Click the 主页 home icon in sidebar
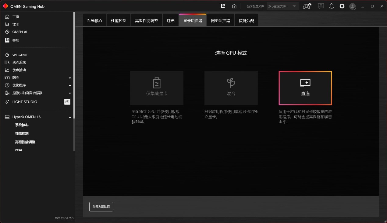 click(7, 17)
